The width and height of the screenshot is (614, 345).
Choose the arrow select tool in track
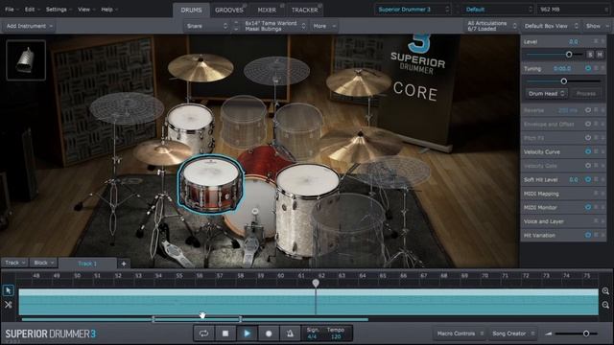point(9,290)
